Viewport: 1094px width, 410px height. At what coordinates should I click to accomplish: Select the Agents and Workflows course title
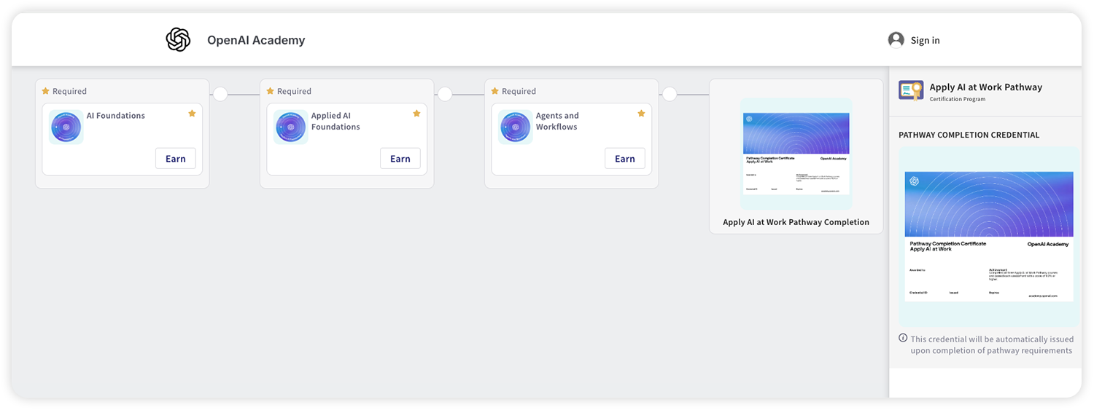557,121
